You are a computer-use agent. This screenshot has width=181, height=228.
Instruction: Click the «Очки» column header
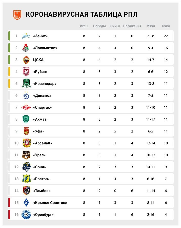click(166, 26)
